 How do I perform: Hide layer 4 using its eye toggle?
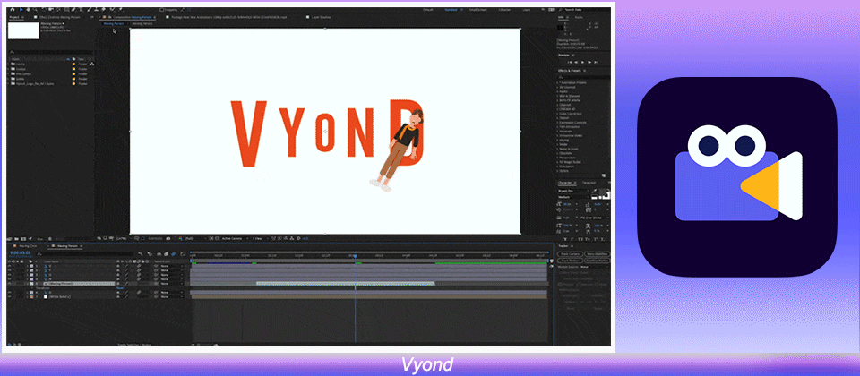pyautogui.click(x=9, y=279)
